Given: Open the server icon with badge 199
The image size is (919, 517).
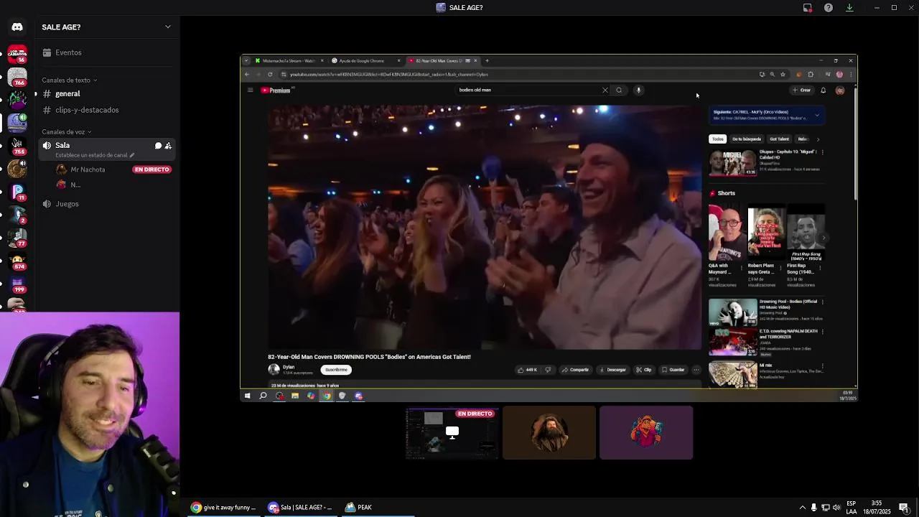Looking at the screenshot, I should (x=17, y=284).
